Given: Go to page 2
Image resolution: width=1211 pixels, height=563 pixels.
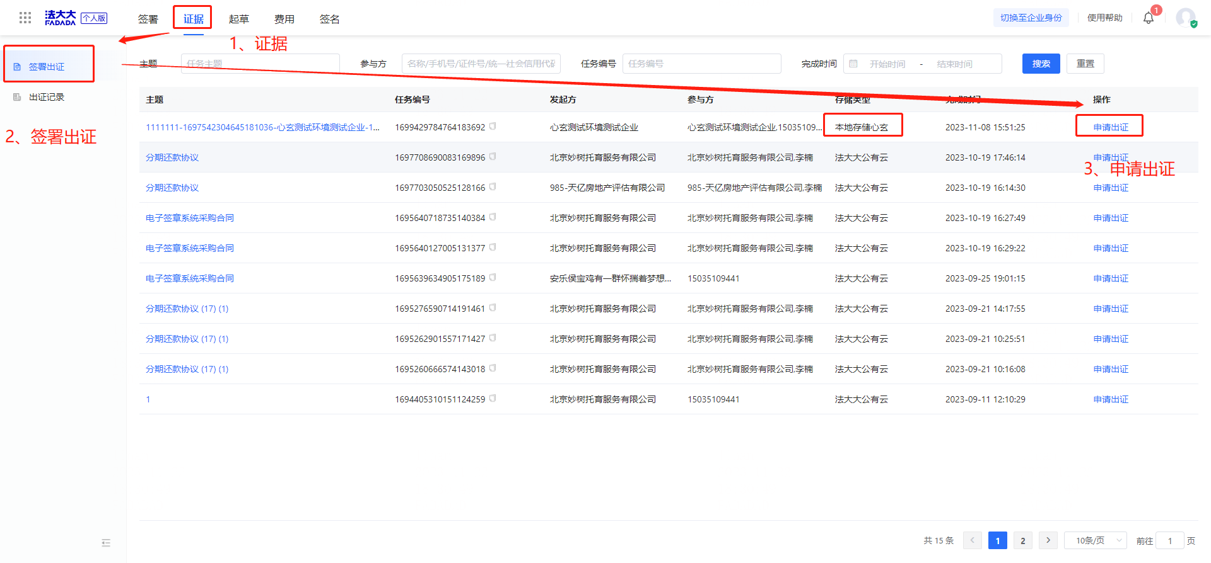Looking at the screenshot, I should [x=1023, y=540].
